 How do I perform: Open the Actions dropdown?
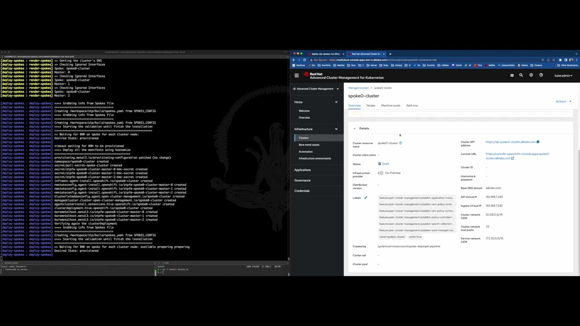pos(563,101)
